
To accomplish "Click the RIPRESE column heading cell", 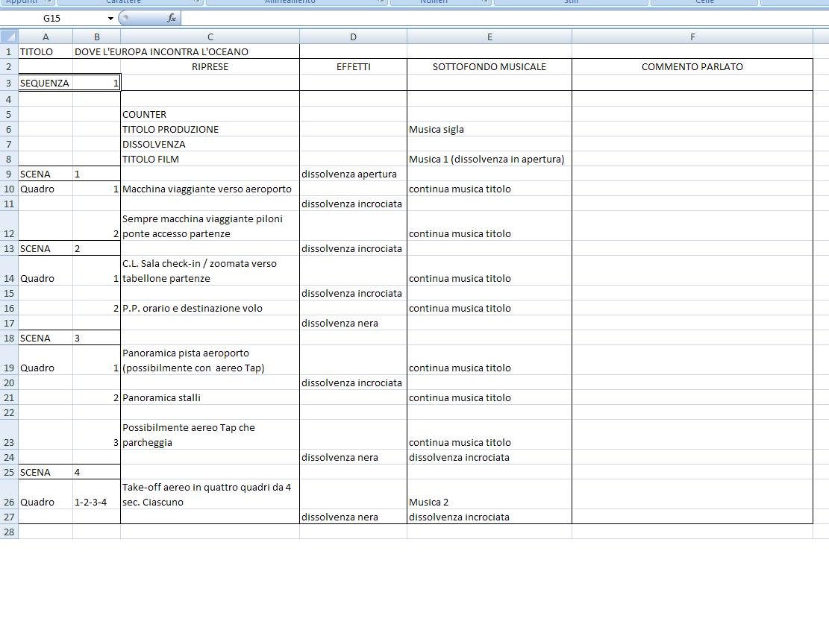I will click(210, 67).
